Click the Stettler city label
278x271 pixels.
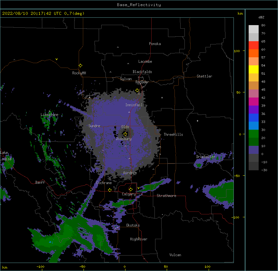coord(204,76)
